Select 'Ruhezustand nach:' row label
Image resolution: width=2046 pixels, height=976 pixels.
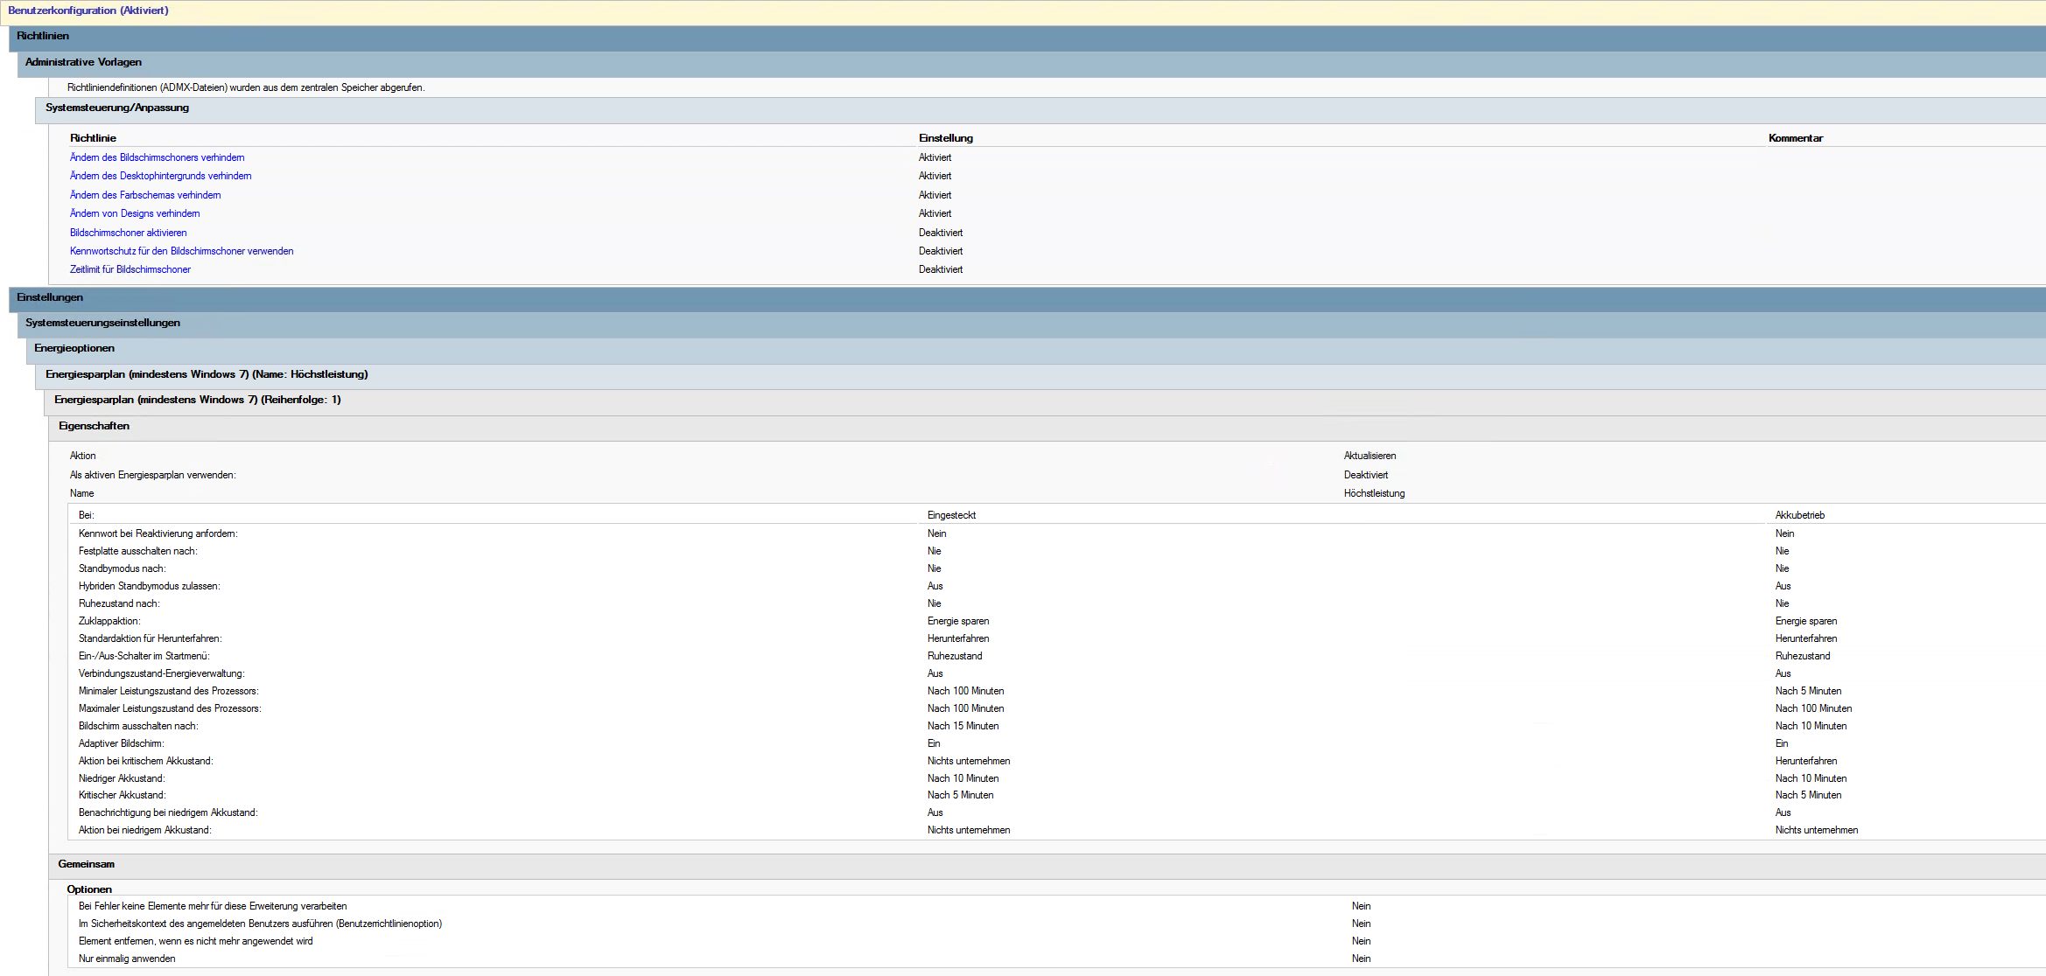tap(119, 603)
